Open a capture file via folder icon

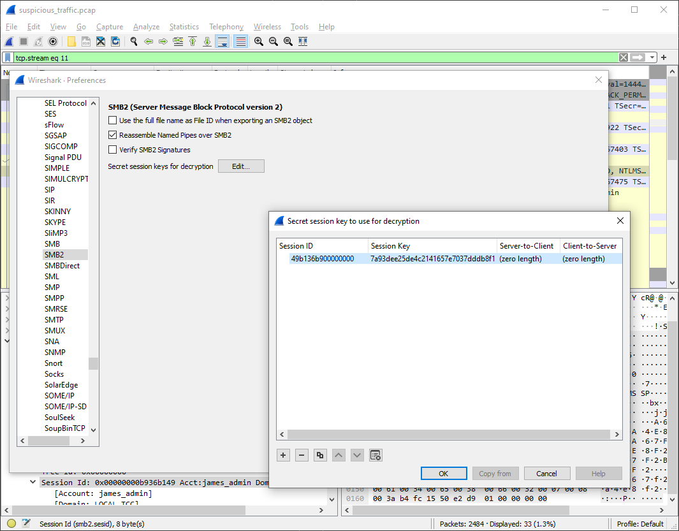point(71,41)
